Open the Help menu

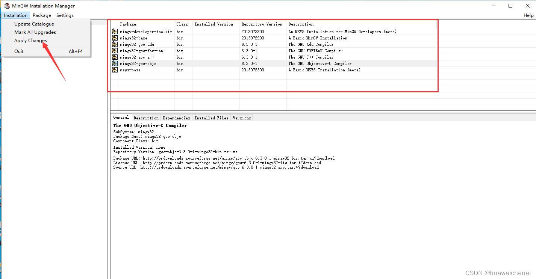click(528, 15)
